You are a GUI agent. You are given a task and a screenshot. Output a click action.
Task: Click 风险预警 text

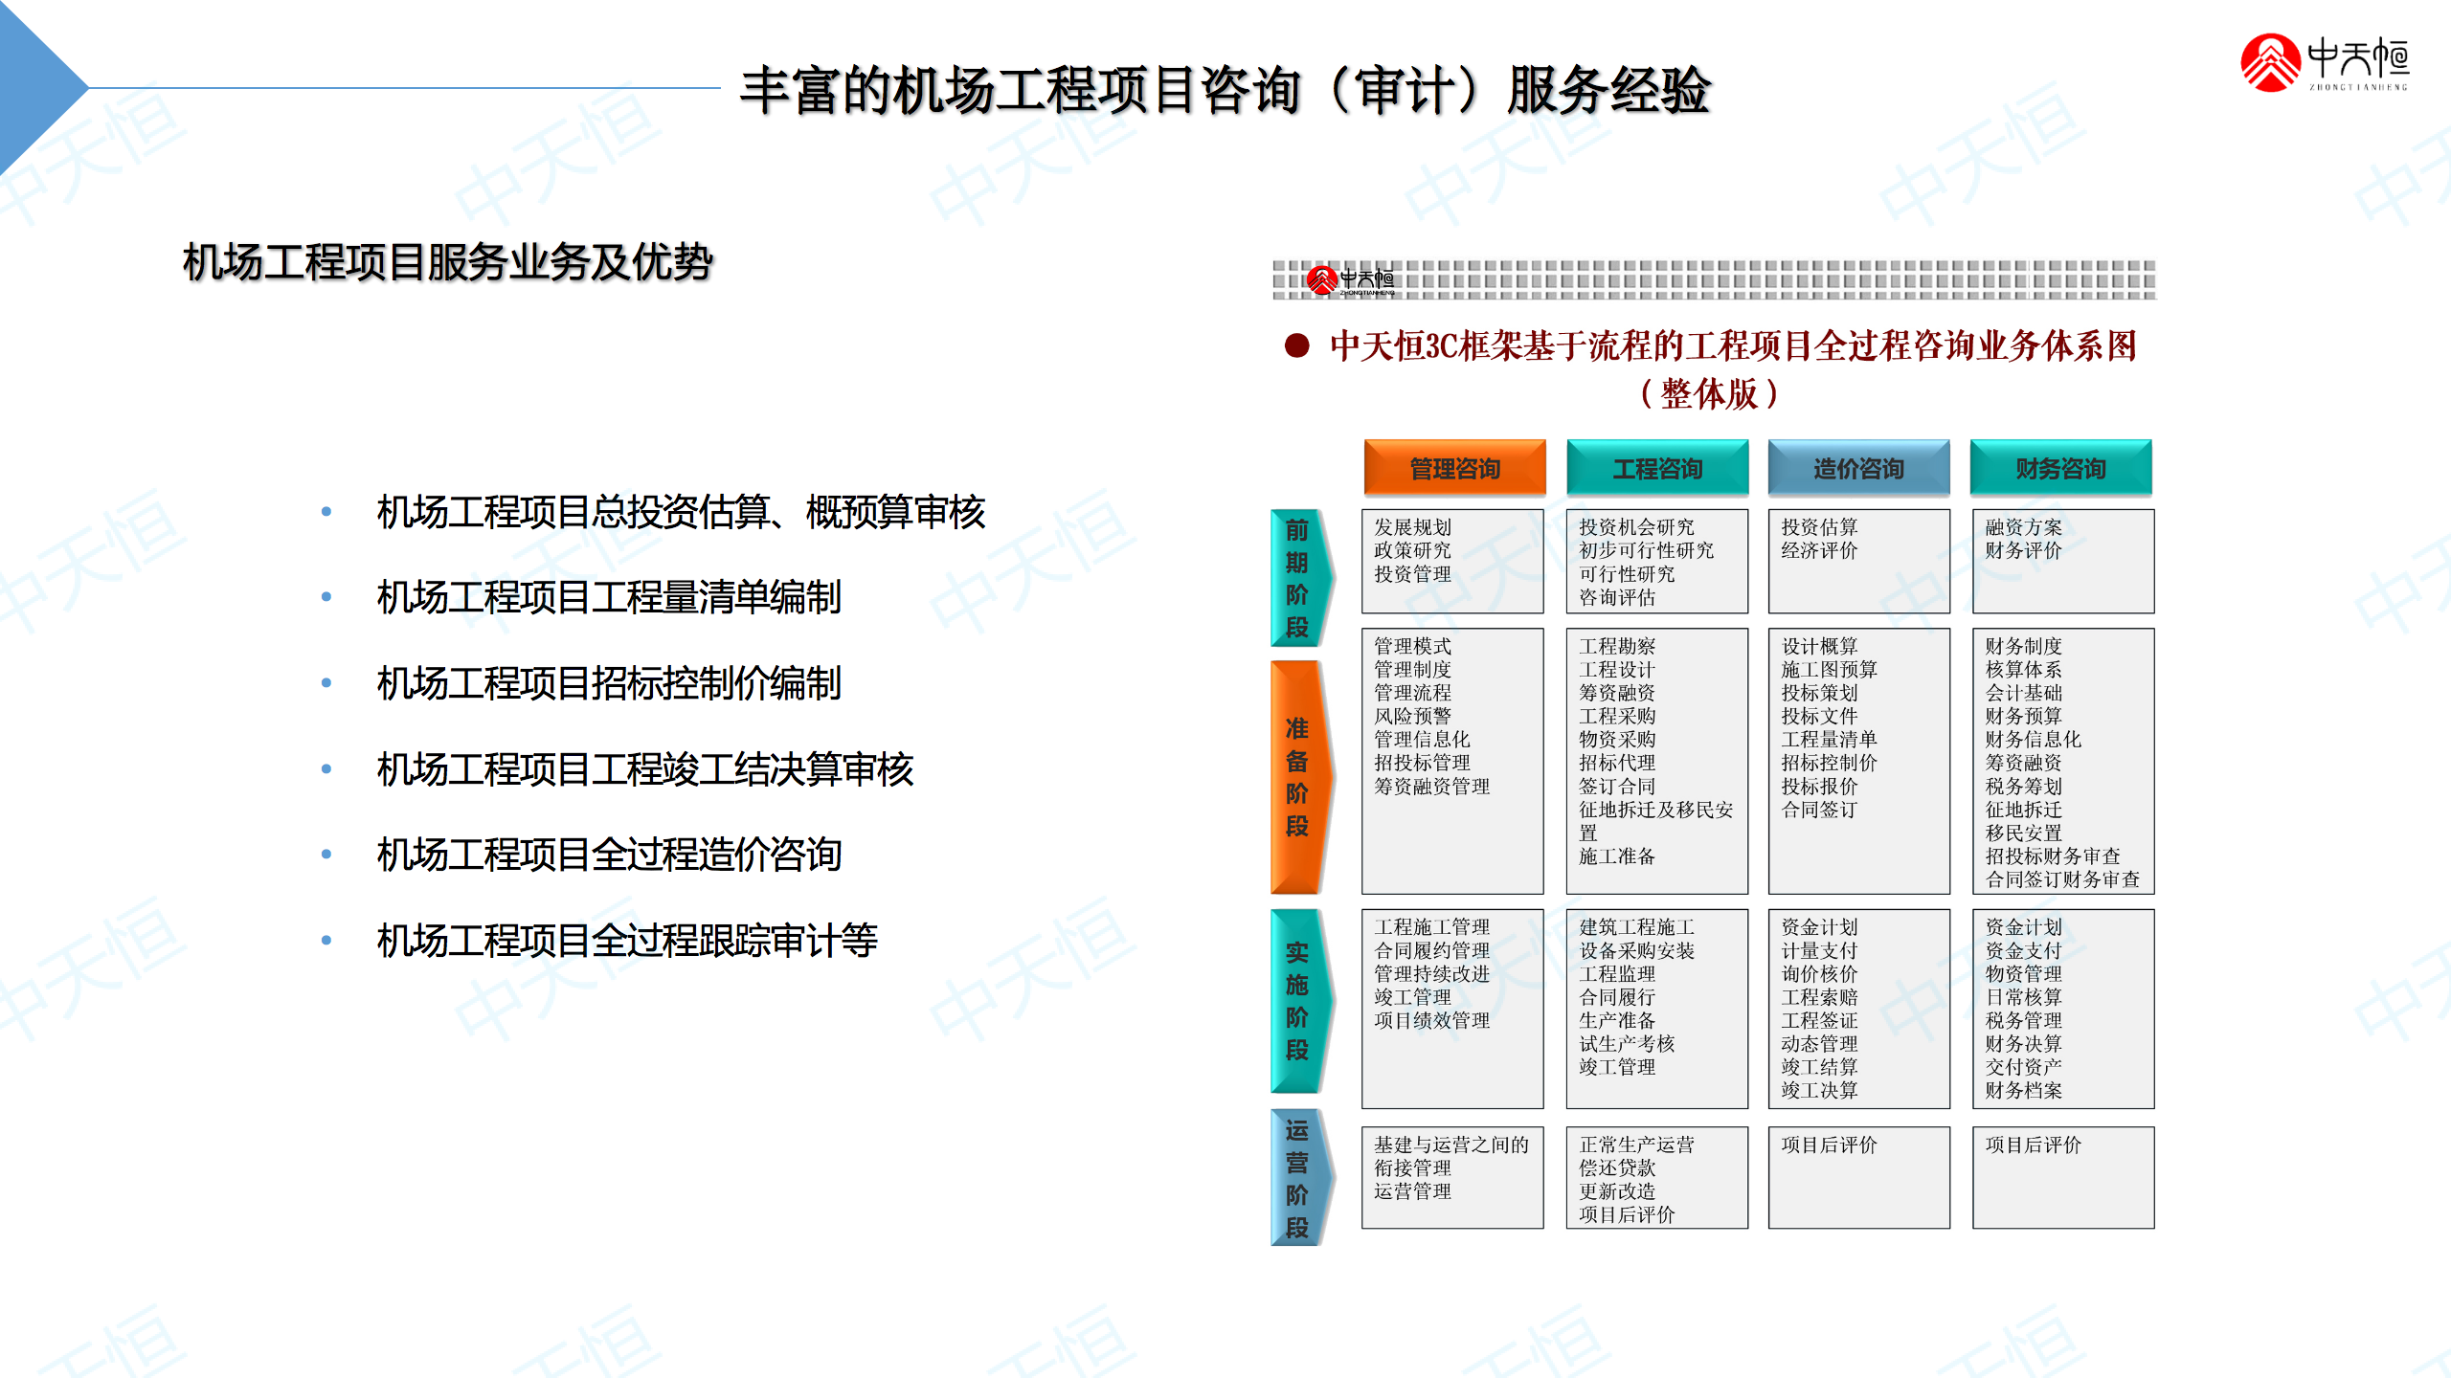click(1412, 716)
